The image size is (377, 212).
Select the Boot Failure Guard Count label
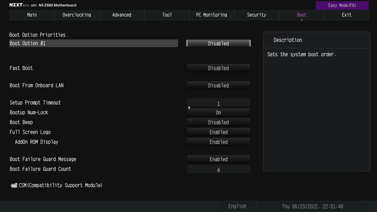tap(40, 169)
